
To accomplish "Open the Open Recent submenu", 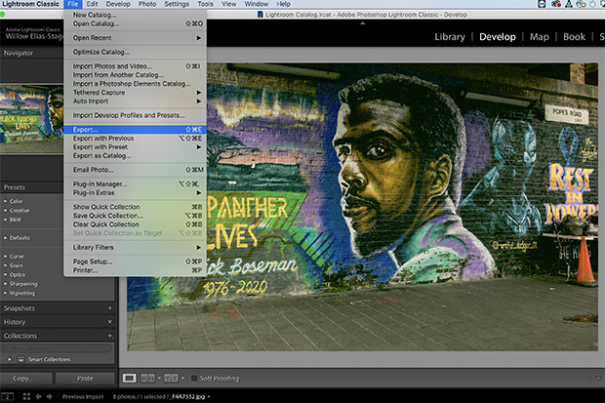I will 135,38.
